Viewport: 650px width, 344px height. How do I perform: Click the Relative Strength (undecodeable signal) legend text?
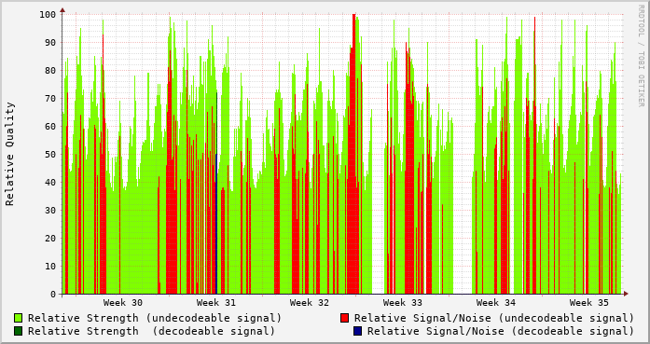(x=155, y=318)
